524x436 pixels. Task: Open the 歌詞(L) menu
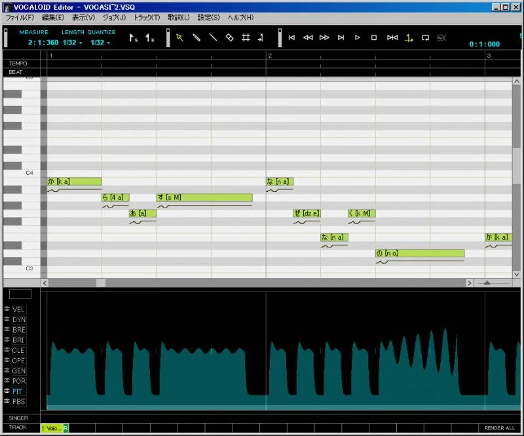(178, 18)
